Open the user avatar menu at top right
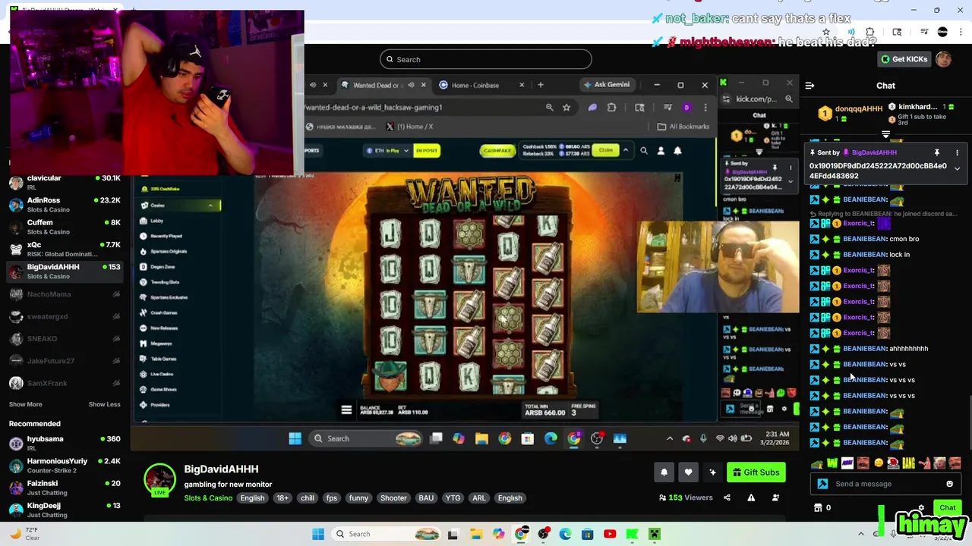The height and width of the screenshot is (546, 972). pyautogui.click(x=944, y=59)
